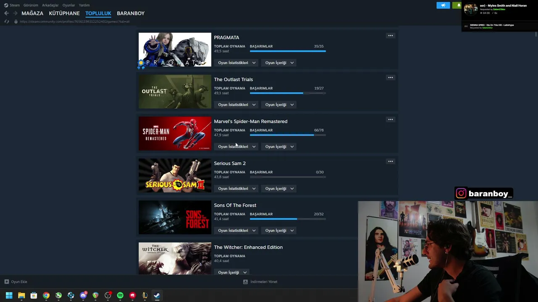Click PRAGMATA achievements progress bar
Image resolution: width=538 pixels, height=302 pixels.
pos(288,51)
